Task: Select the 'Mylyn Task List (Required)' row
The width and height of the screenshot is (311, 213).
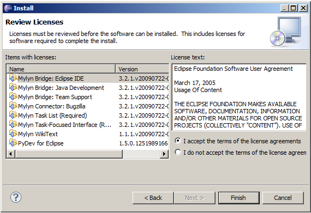Action: pyautogui.click(x=88, y=115)
